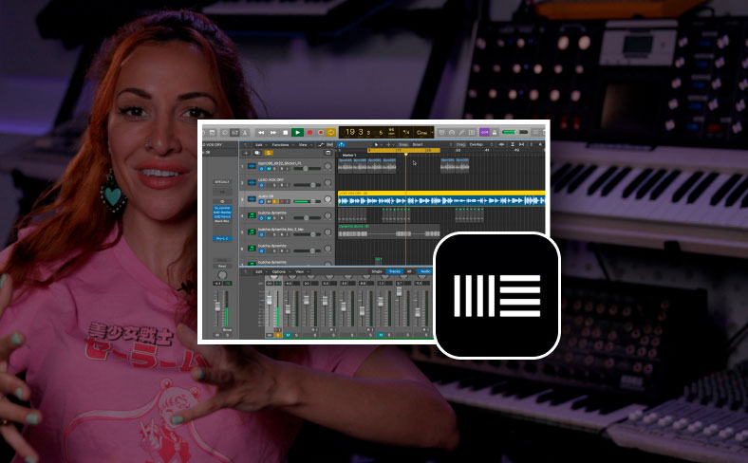This screenshot has width=748, height=463.
Task: Adjust the volume slider of track 1
Action: tap(308, 169)
